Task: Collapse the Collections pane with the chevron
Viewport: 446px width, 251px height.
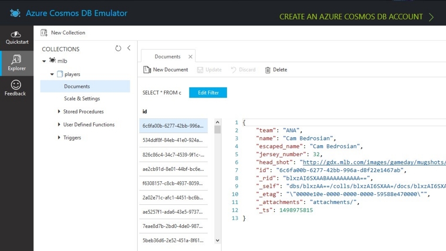Action: coord(129,48)
